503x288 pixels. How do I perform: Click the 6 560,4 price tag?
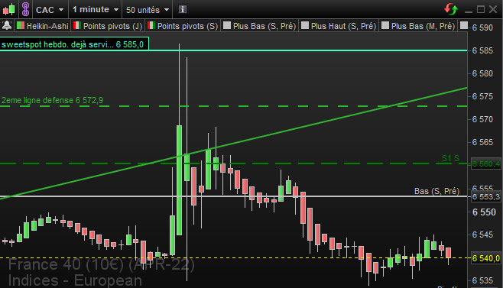click(x=485, y=164)
